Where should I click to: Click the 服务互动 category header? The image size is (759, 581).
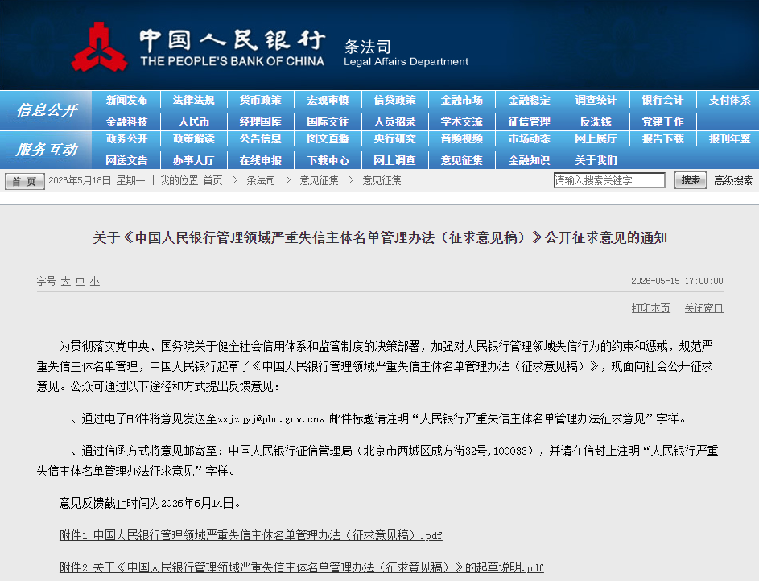(x=47, y=150)
